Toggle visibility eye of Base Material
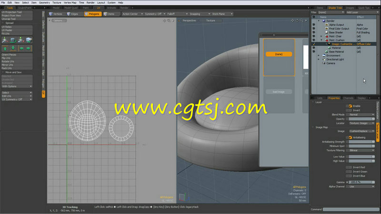The width and height of the screenshot is (381, 214). (x=314, y=52)
